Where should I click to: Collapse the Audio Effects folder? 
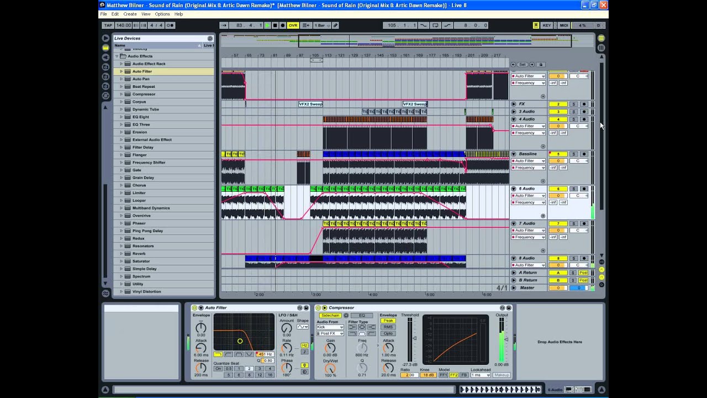[117, 56]
